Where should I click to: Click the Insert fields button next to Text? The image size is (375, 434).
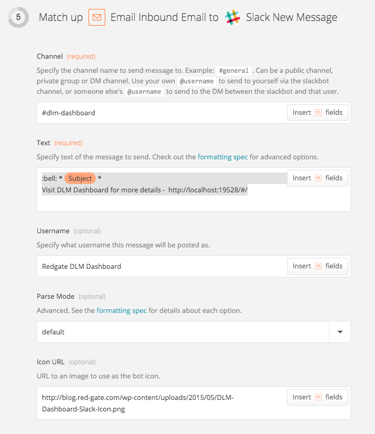(x=317, y=178)
